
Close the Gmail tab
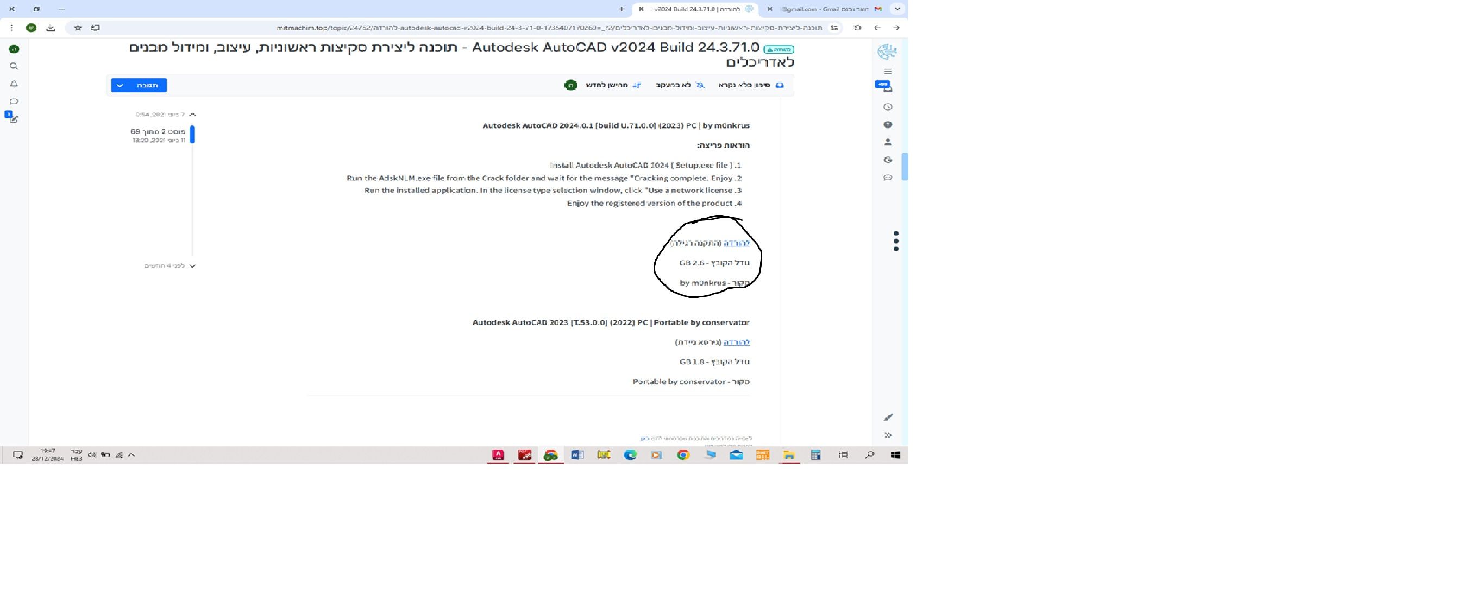770,9
